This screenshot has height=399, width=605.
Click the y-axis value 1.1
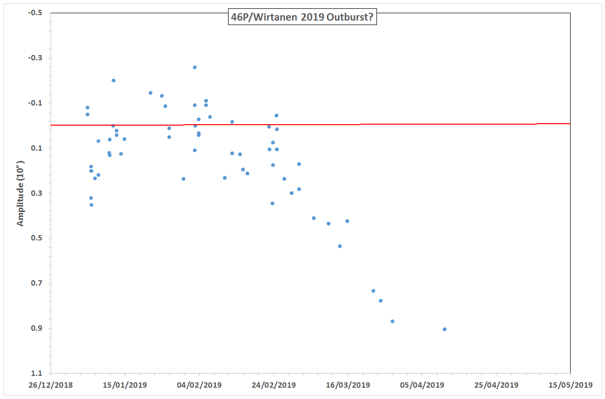click(37, 373)
